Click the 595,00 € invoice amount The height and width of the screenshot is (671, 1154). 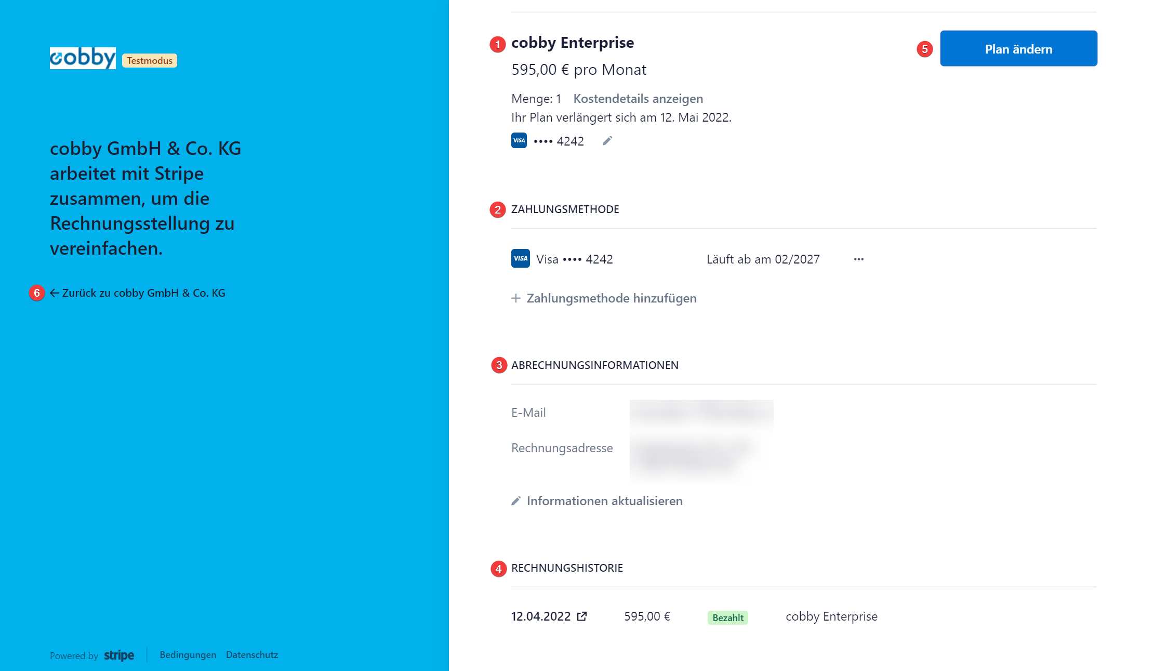[x=647, y=616]
